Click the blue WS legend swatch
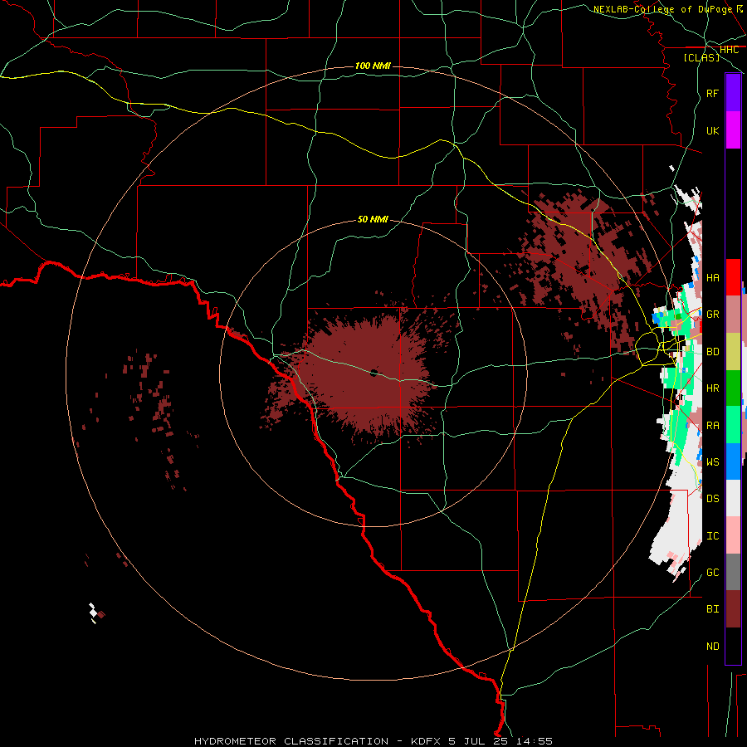This screenshot has width=747, height=747. pyautogui.click(x=733, y=461)
